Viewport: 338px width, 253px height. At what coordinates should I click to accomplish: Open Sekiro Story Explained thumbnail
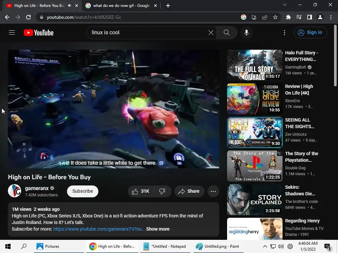[x=255, y=199]
